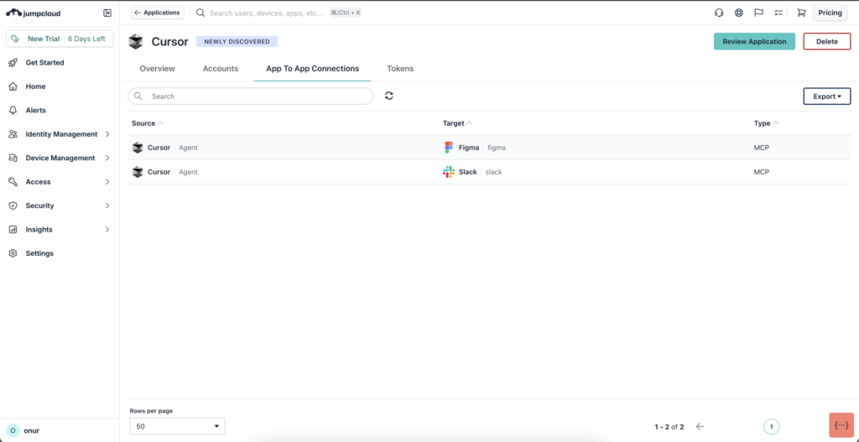859x442 pixels.
Task: Sort by the Type column
Action: click(x=766, y=123)
